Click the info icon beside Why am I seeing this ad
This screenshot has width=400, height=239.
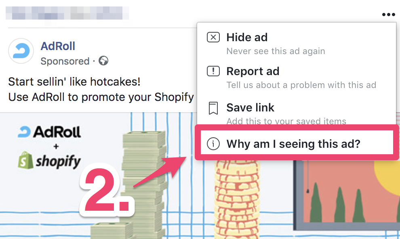pyautogui.click(x=213, y=144)
